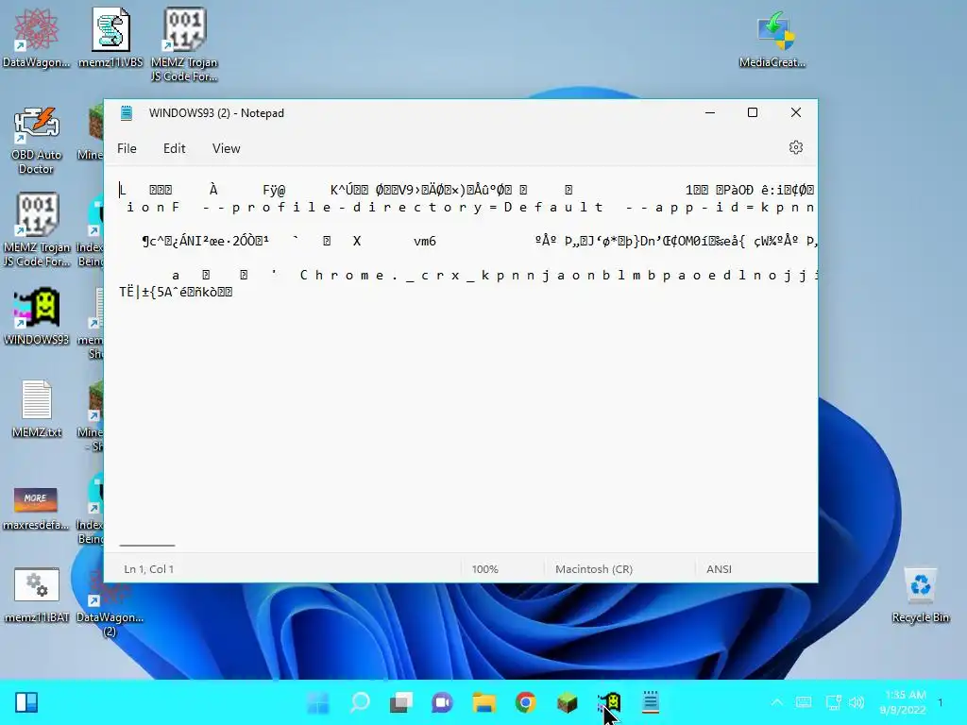Click the touch keyboard tray icon
Screen dimensions: 967x725
click(x=804, y=702)
